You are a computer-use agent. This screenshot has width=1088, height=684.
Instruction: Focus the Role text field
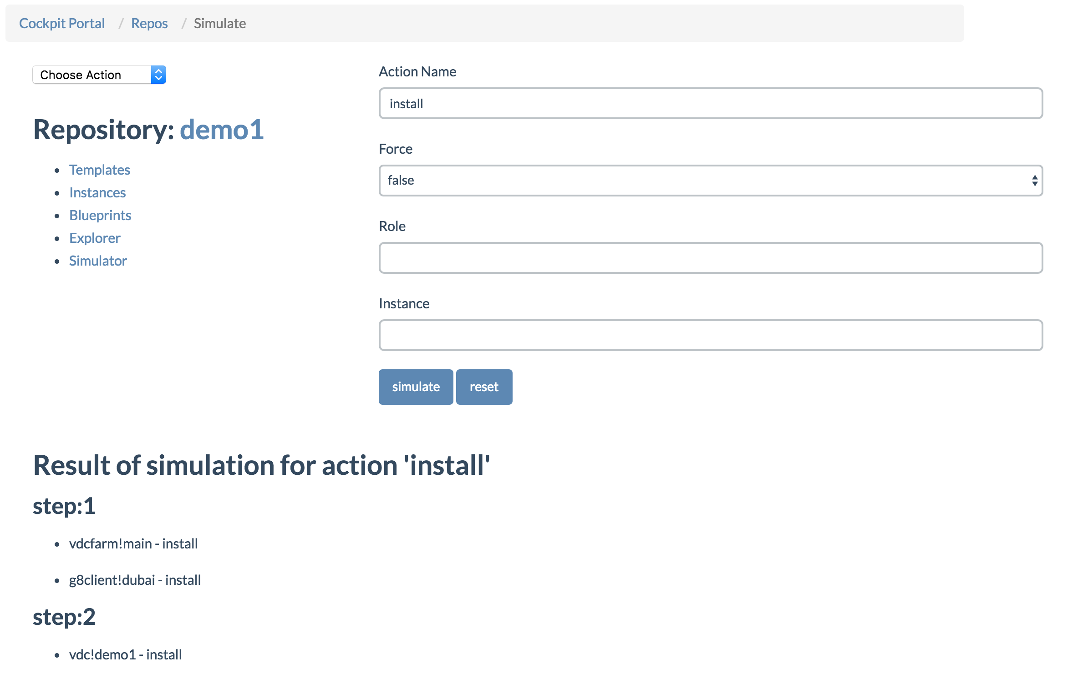point(710,258)
